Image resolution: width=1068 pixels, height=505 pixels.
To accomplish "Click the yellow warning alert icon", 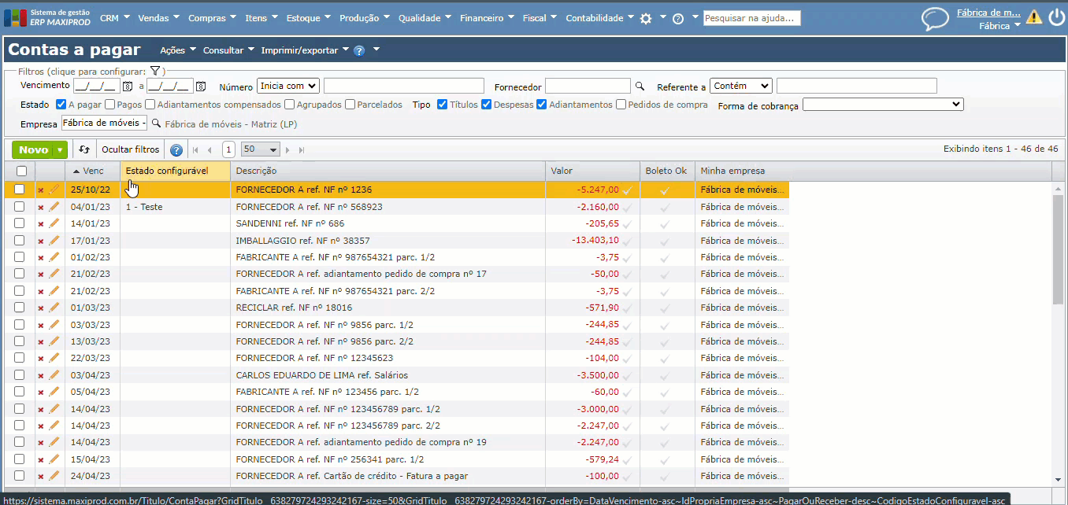I will coord(1033,17).
